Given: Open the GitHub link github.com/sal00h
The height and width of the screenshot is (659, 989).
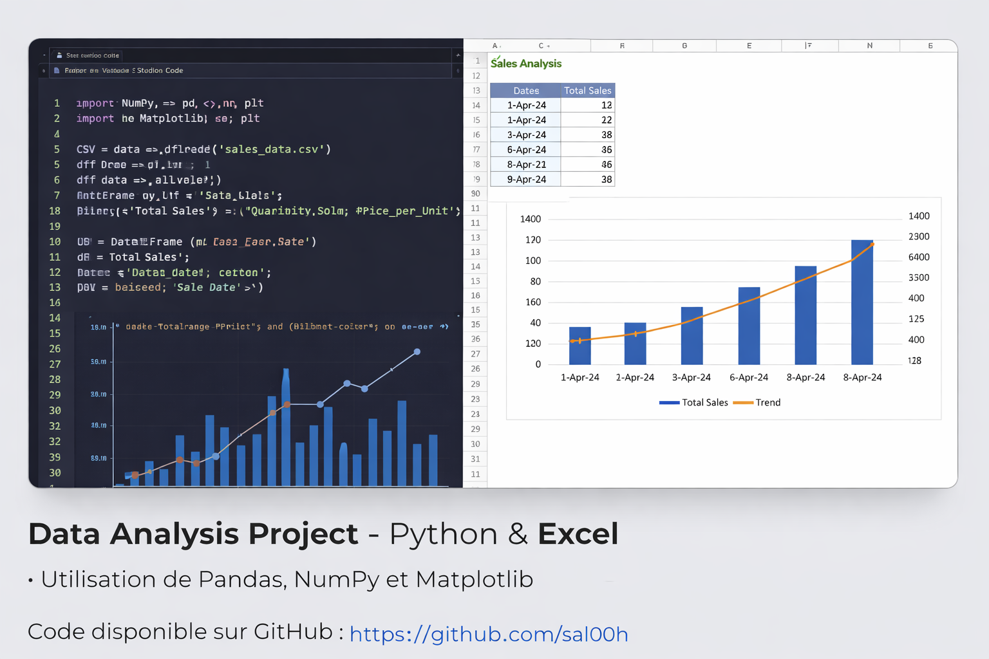Looking at the screenshot, I should pos(488,634).
